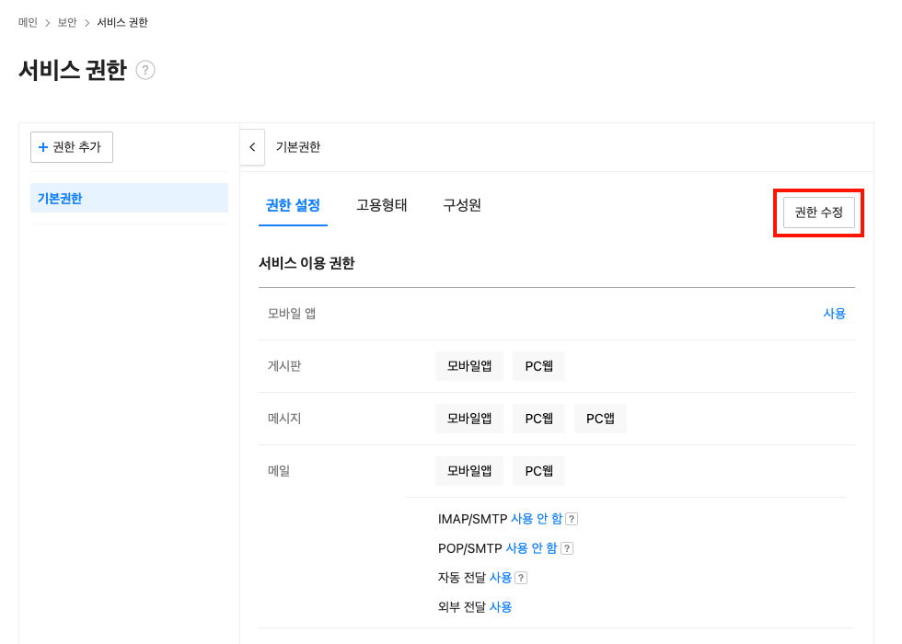
Task: Click the PC웹 tag in 메시지 row
Action: pyautogui.click(x=538, y=419)
